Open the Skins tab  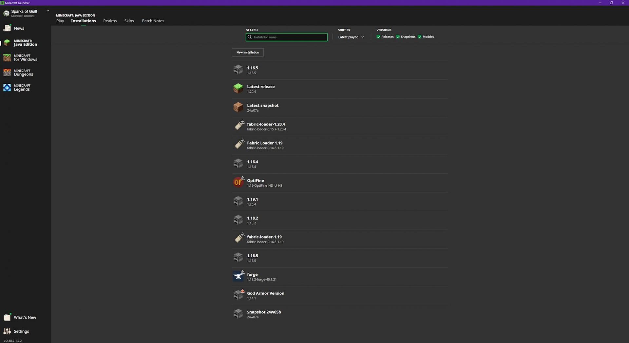point(129,21)
